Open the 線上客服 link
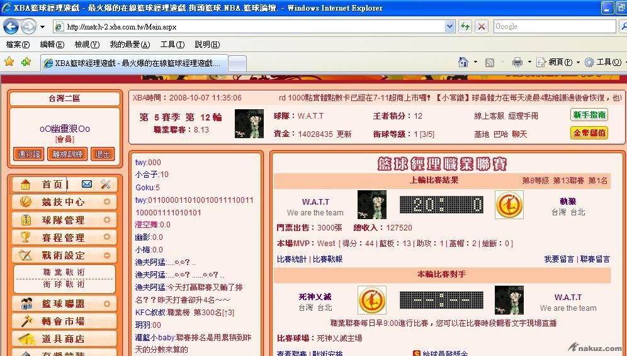 tap(489, 116)
